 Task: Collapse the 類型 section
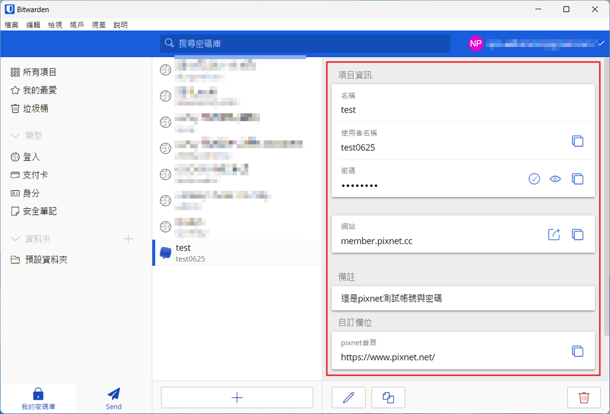point(15,136)
